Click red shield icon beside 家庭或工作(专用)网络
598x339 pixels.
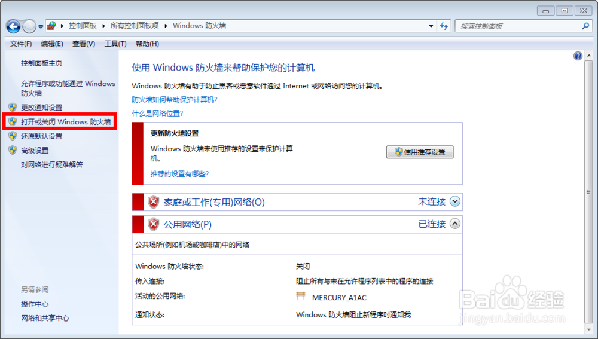153,202
